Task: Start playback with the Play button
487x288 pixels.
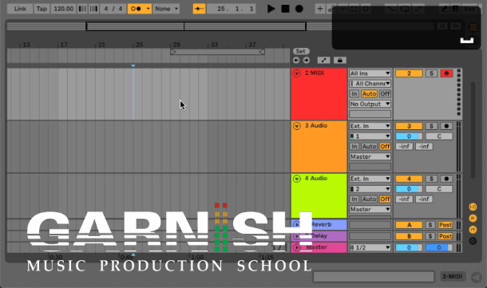Action: (271, 9)
